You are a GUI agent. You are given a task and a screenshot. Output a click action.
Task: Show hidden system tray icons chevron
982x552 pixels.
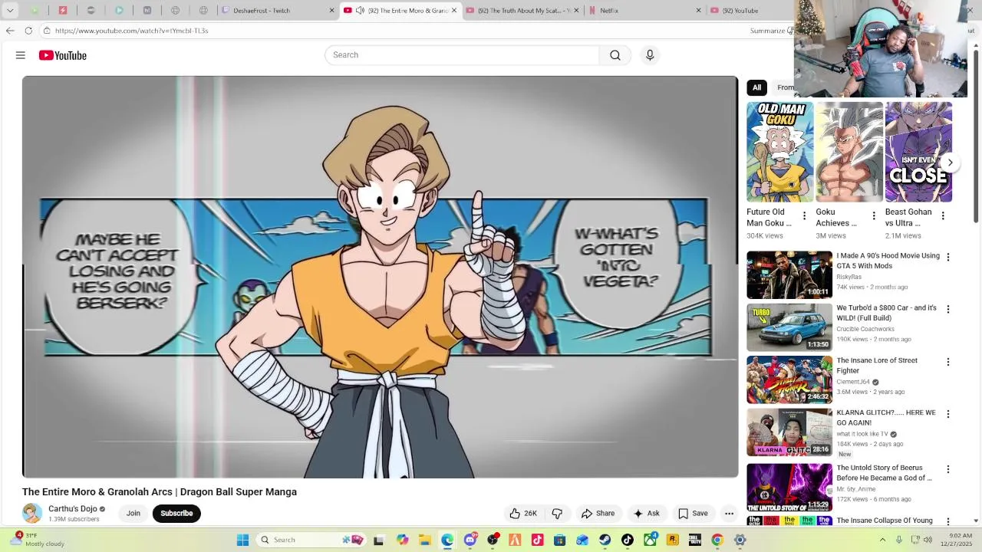tap(882, 540)
